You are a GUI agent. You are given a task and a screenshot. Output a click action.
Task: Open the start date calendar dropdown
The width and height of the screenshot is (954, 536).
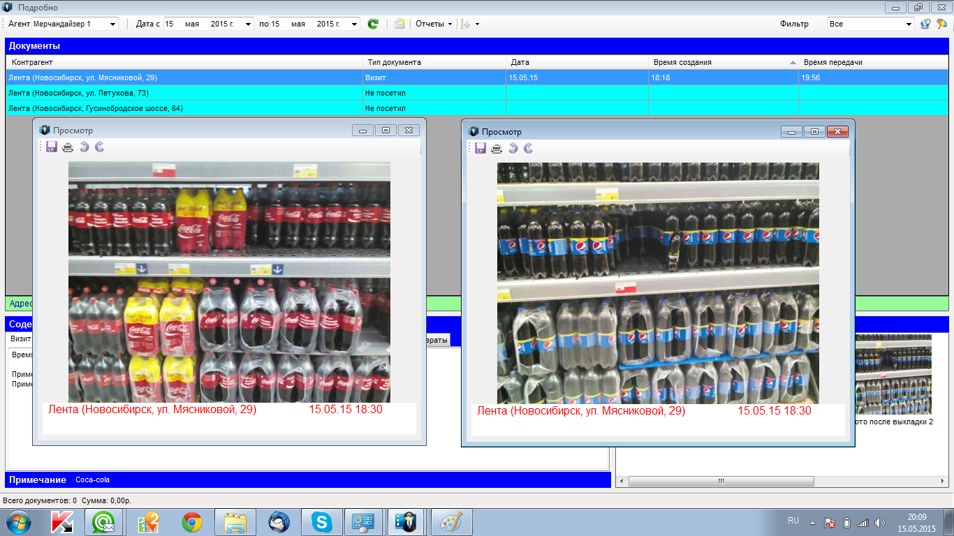tap(249, 24)
